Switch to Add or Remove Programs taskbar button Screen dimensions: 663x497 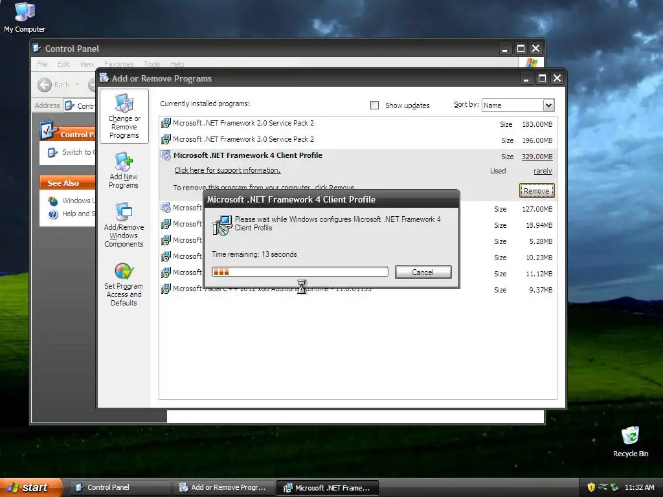(223, 487)
